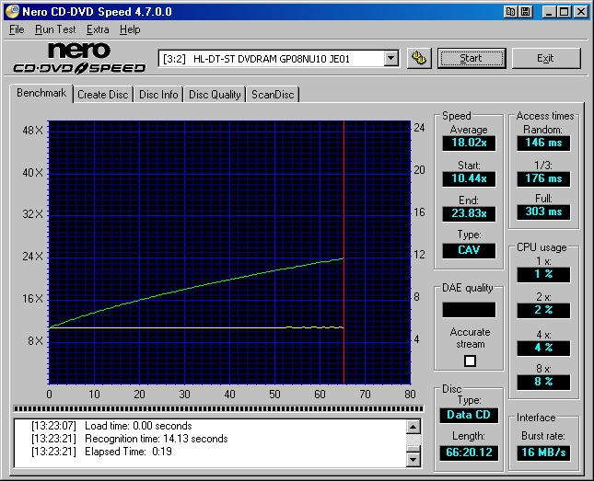Screen dimensions: 594x481
Task: Click the CAV speed type value
Action: (x=469, y=250)
